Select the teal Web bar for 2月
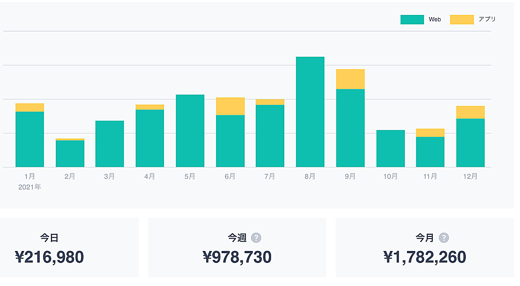The width and height of the screenshot is (520, 286). (70, 154)
